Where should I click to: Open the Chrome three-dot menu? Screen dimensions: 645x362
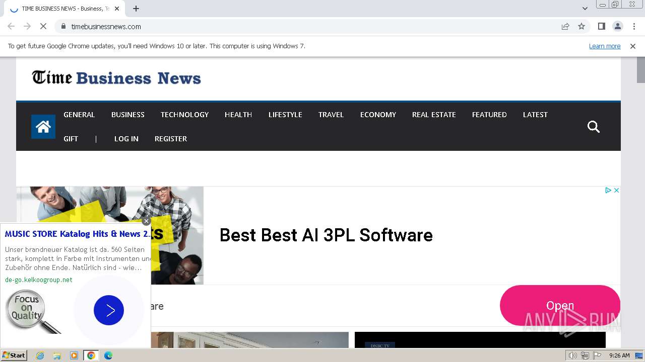point(634,26)
